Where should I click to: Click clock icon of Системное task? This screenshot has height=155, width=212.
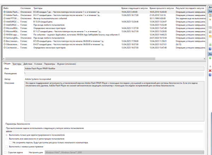click(5, 48)
